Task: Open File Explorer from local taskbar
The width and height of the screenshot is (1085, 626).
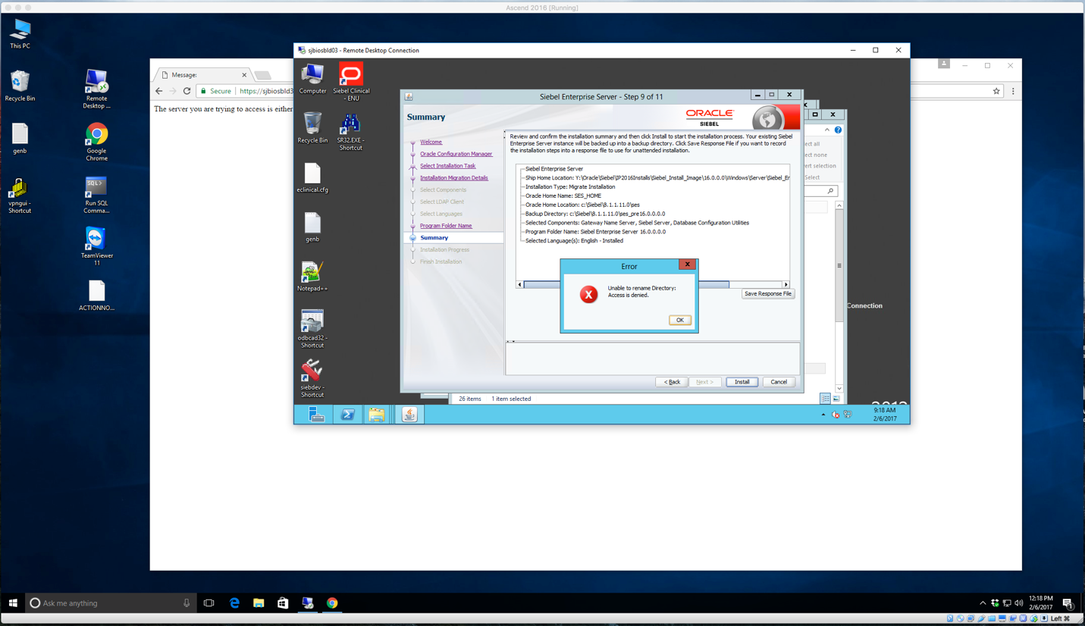Action: (x=259, y=603)
